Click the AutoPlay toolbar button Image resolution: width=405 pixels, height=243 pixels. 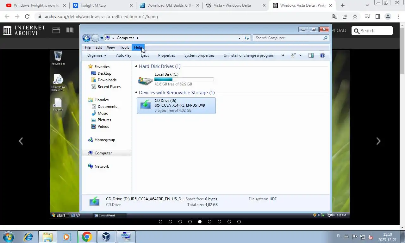pos(124,55)
